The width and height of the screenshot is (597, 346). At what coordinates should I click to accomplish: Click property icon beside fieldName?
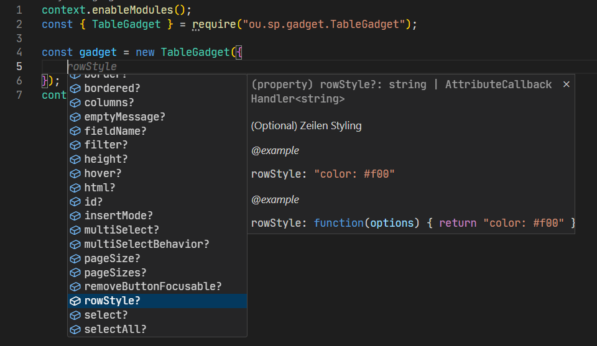[x=75, y=131]
